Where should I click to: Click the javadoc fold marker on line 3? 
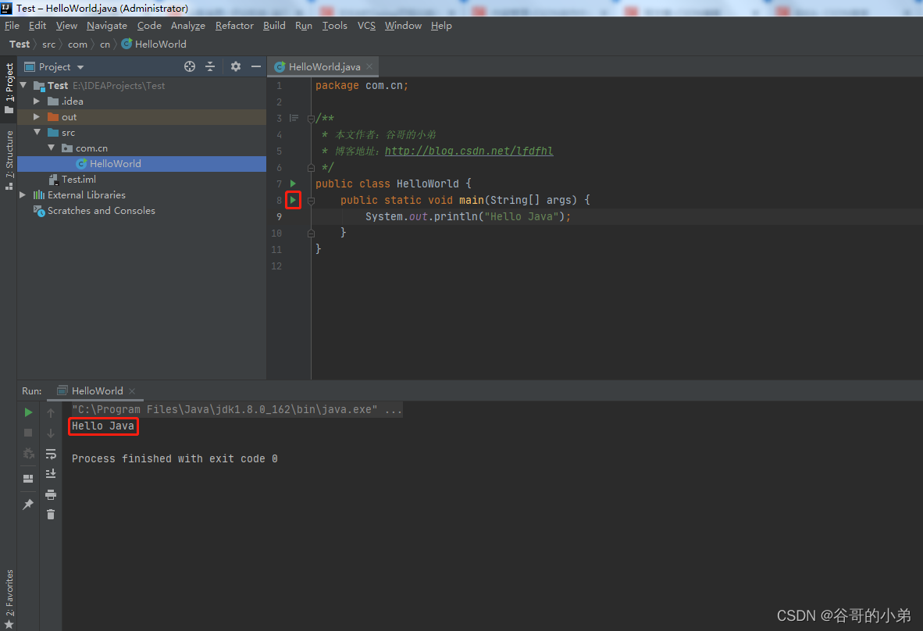click(311, 119)
